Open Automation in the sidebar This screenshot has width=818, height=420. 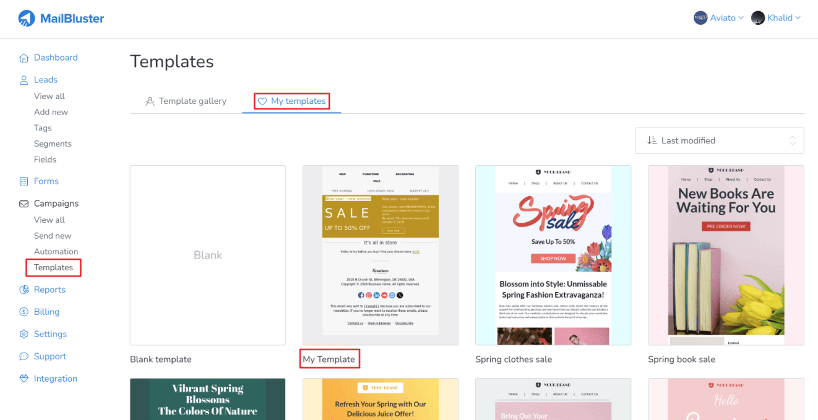point(56,252)
